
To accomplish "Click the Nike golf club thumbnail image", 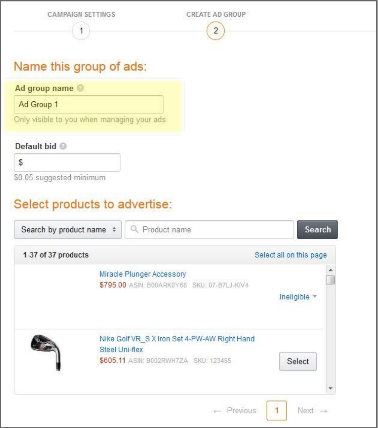I will click(x=46, y=352).
